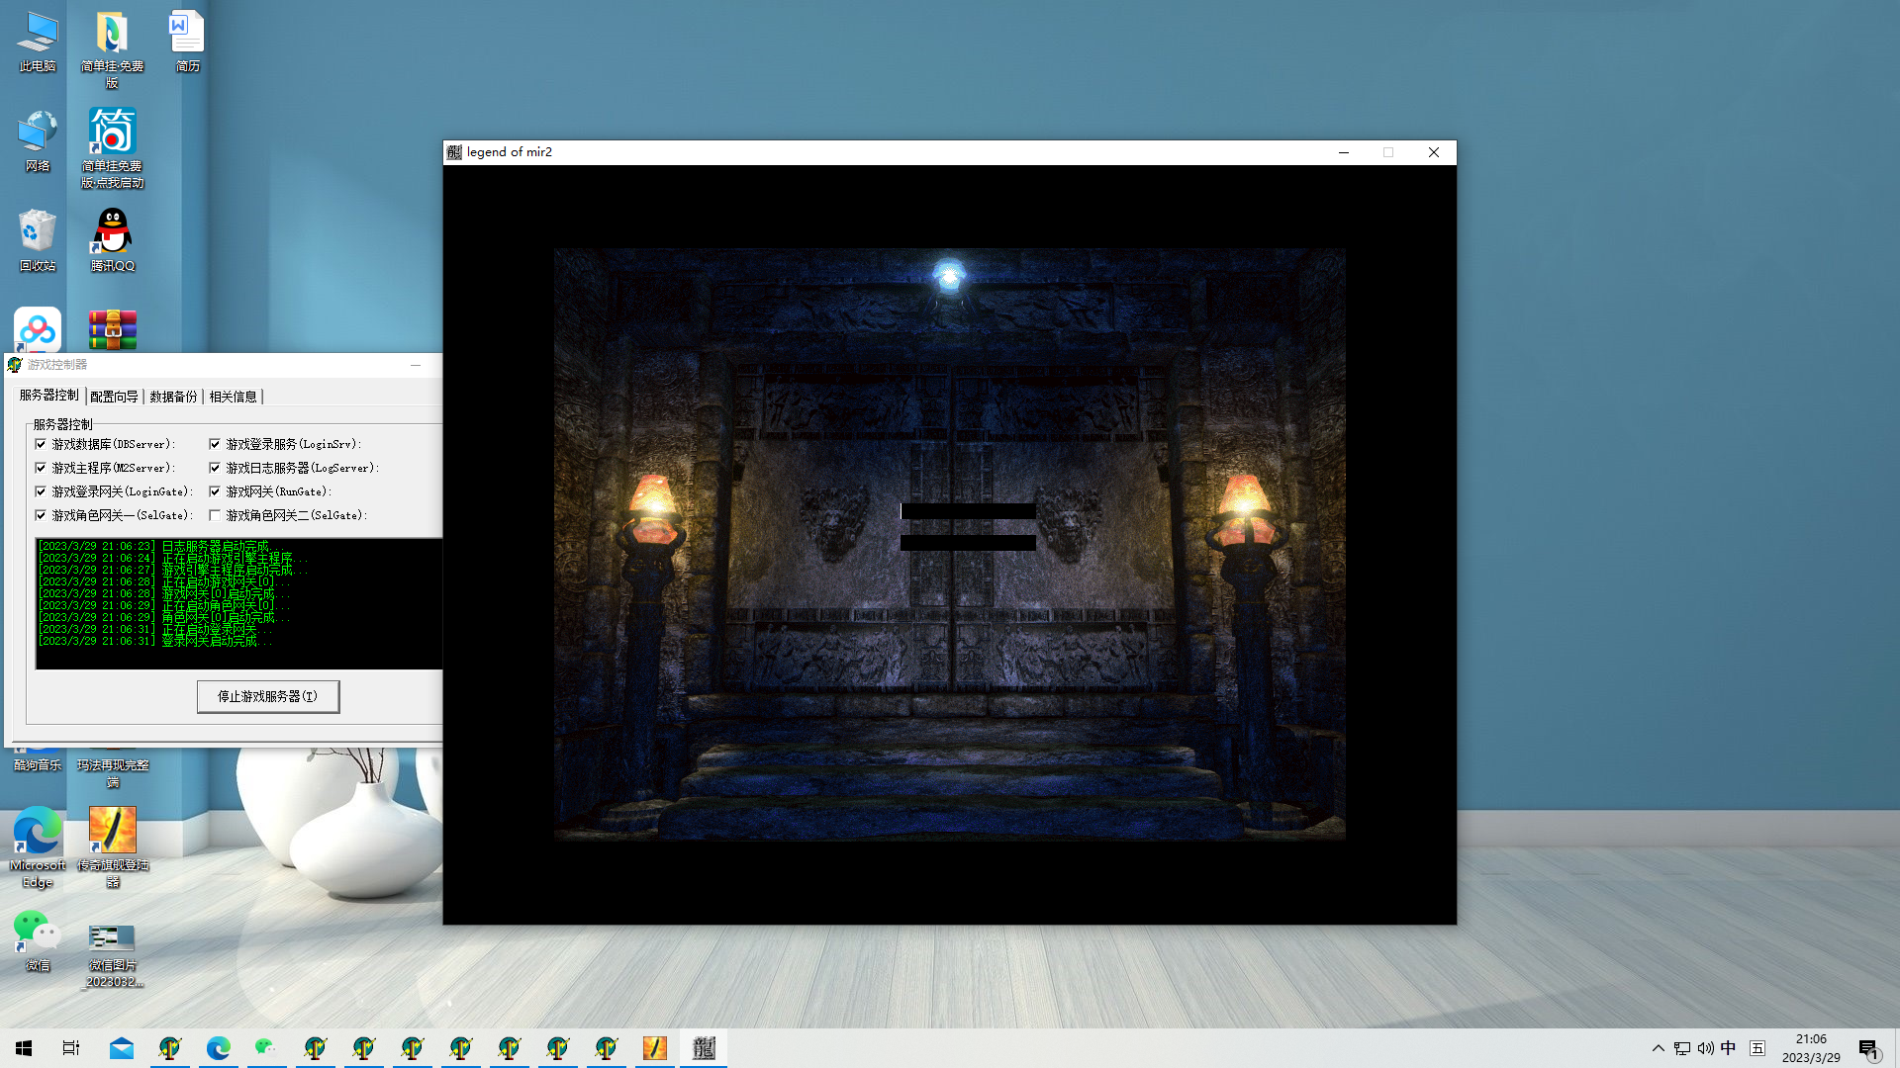Viewport: 1900px width, 1068px height.
Task: Toggle the 中 IME language indicator
Action: pyautogui.click(x=1729, y=1048)
